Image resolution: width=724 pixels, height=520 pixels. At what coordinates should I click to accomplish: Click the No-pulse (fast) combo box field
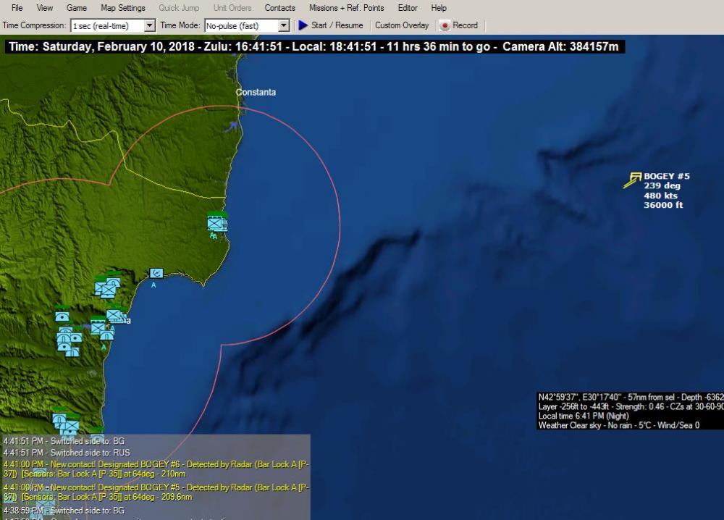click(240, 25)
